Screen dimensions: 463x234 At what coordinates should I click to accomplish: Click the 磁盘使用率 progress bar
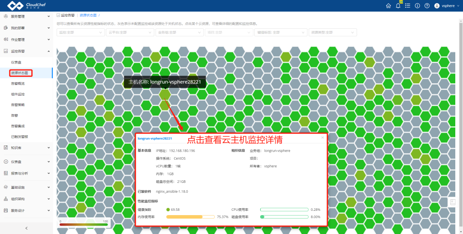coord(284,217)
